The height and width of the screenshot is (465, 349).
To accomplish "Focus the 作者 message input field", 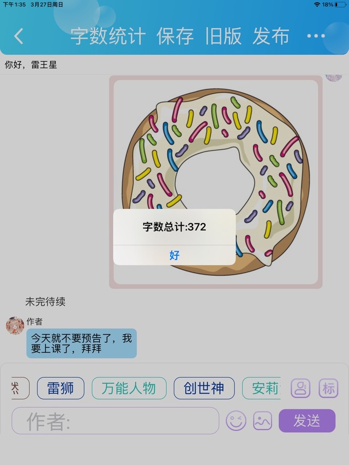I will (115, 420).
